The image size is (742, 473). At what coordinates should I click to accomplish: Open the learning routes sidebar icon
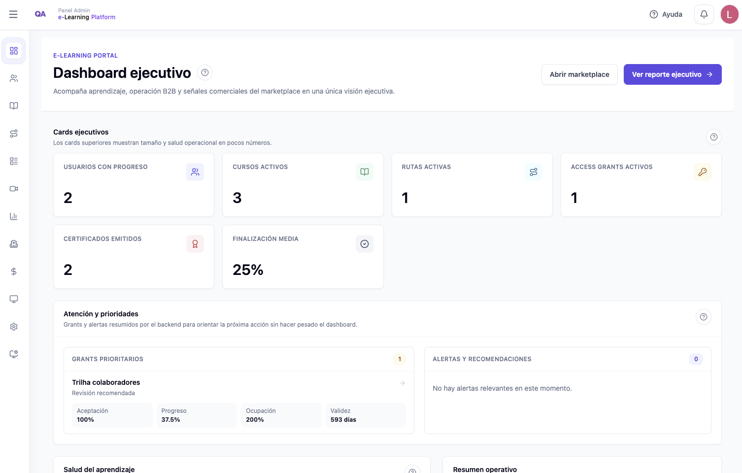14,134
